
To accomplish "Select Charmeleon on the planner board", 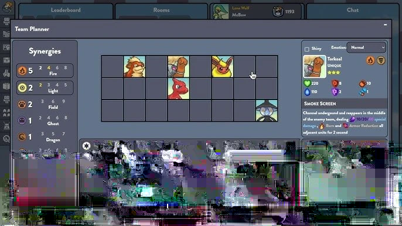I will tap(178, 88).
